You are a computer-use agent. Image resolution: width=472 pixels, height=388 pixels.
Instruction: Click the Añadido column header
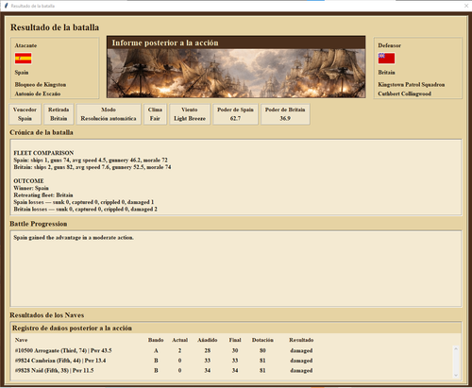[208, 340]
